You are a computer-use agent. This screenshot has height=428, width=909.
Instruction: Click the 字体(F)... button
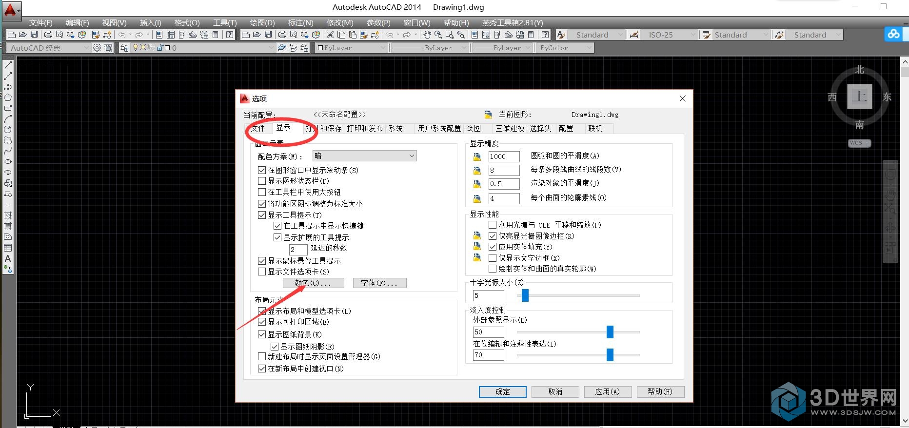(379, 283)
